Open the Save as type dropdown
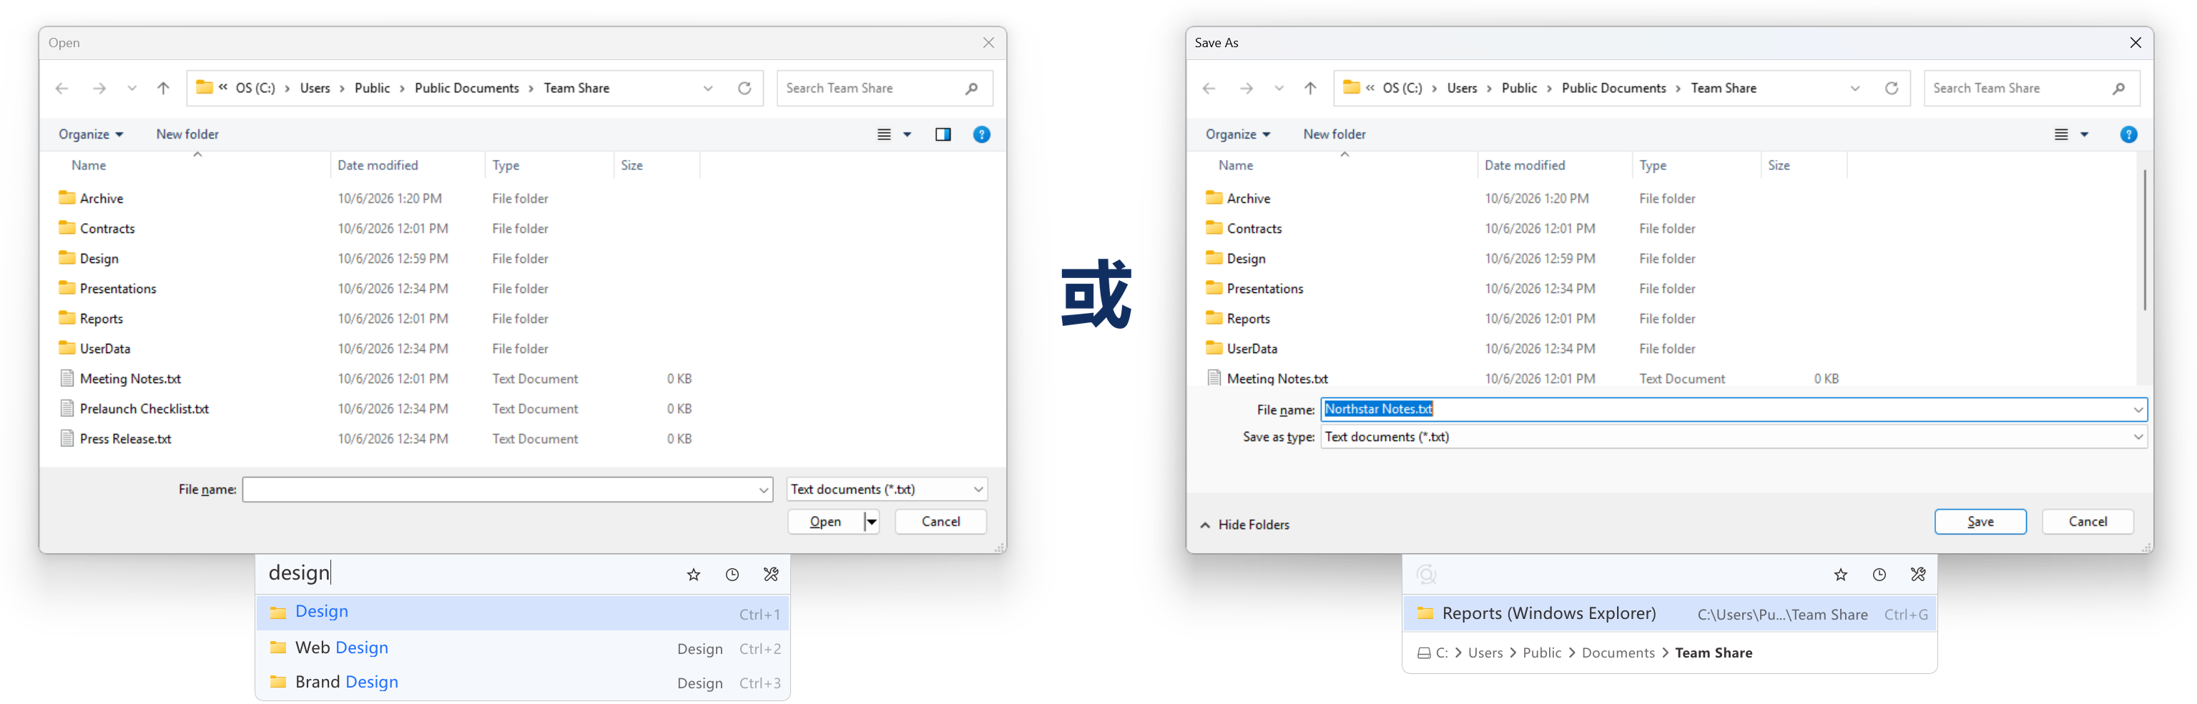 tap(1732, 437)
